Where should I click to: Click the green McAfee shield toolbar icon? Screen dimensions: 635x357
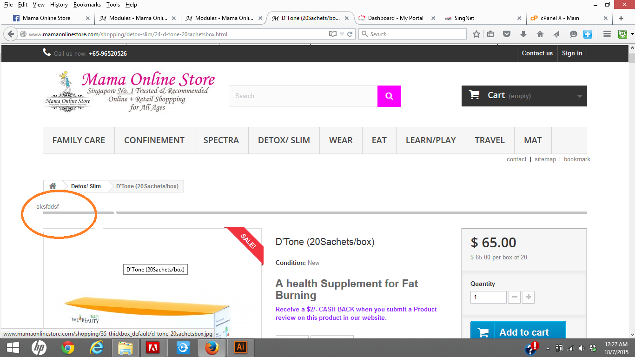[622, 34]
